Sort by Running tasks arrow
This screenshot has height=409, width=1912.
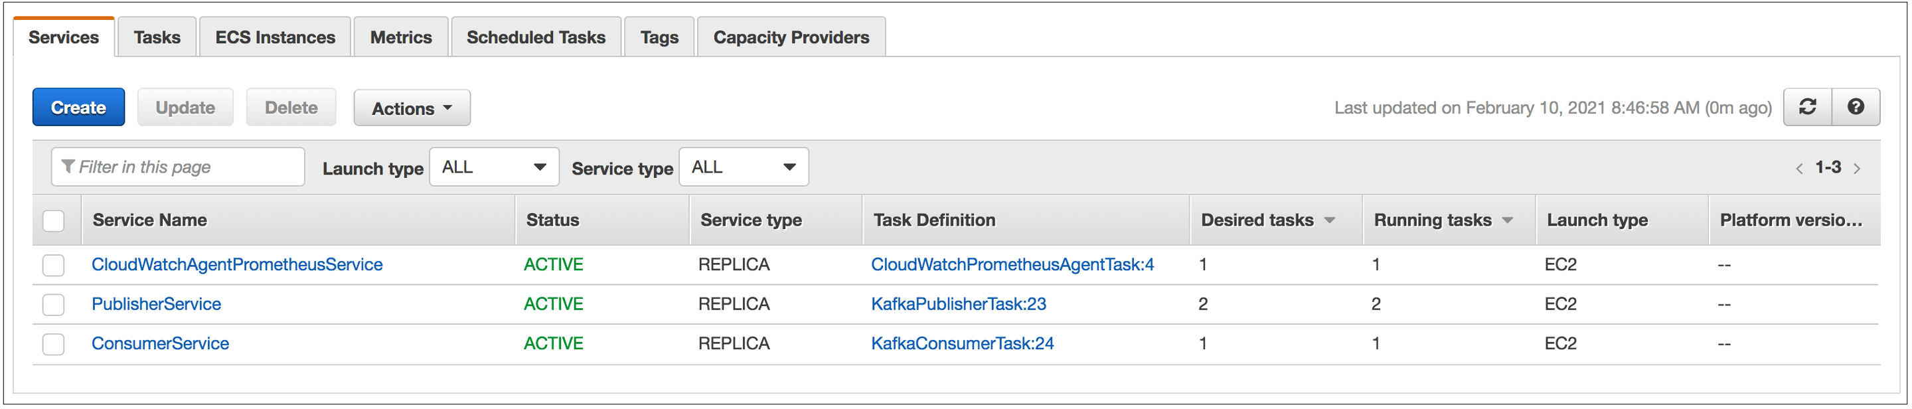[1508, 220]
